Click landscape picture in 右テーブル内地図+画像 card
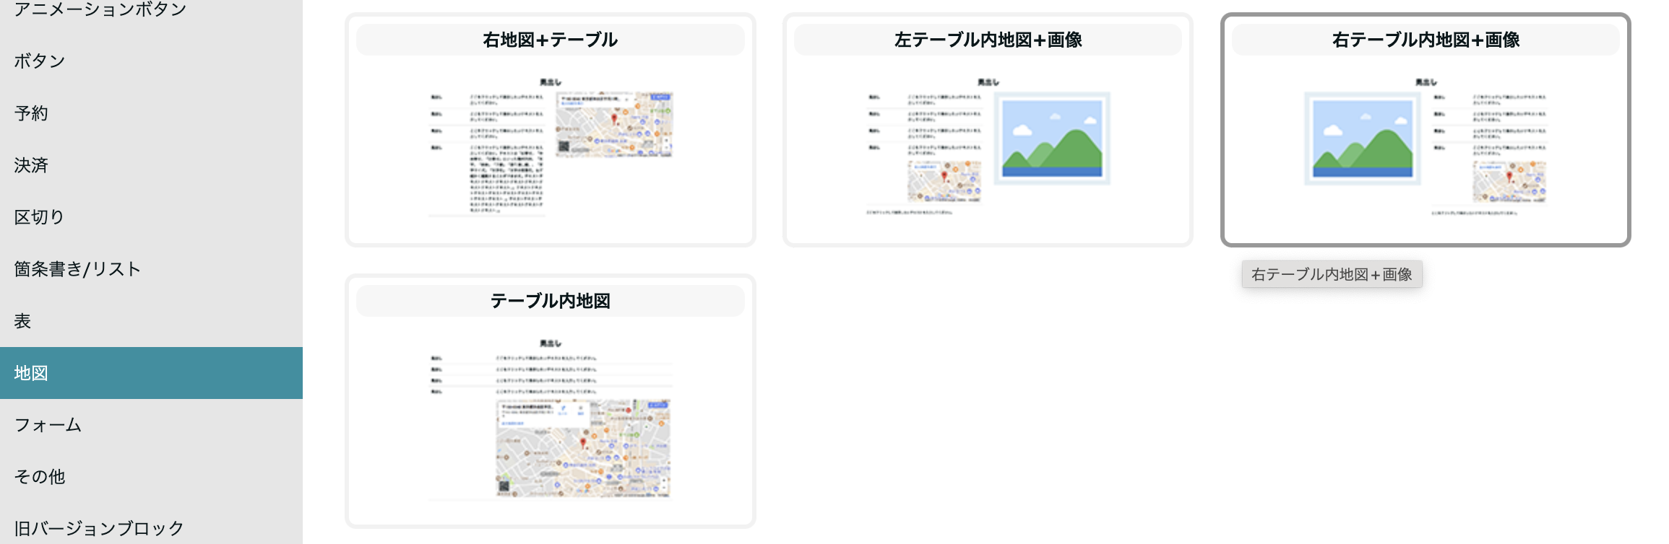The width and height of the screenshot is (1669, 544). (x=1362, y=139)
